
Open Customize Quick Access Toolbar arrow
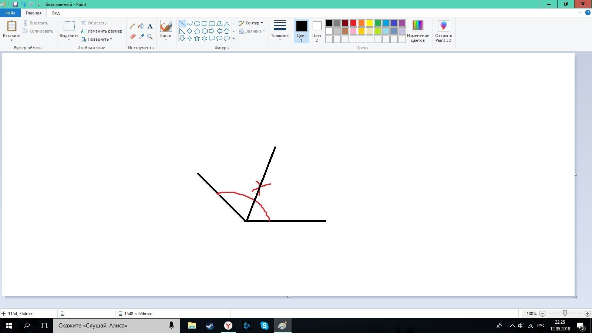tap(38, 5)
